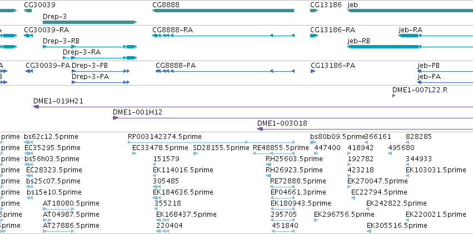Click DME1-019H21 clone start arrow
The width and height of the screenshot is (473, 234).
pyautogui.click(x=36, y=107)
